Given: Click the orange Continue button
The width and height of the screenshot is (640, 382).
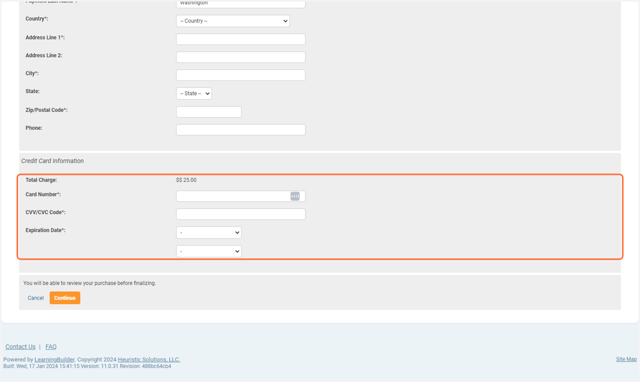Looking at the screenshot, I should pos(65,298).
